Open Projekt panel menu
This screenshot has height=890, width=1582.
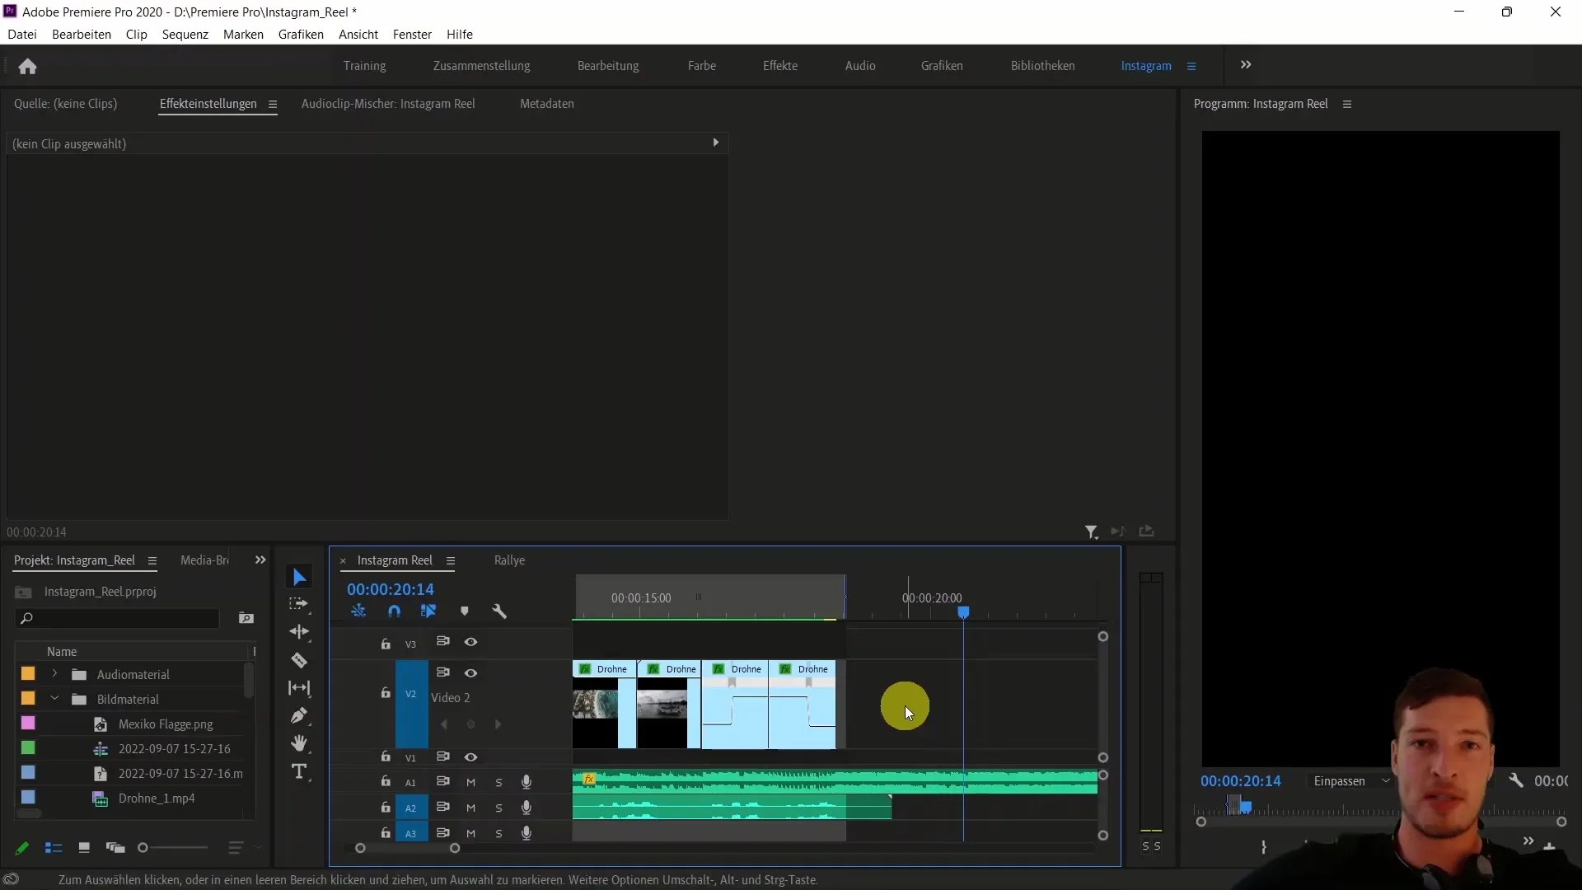tap(152, 560)
